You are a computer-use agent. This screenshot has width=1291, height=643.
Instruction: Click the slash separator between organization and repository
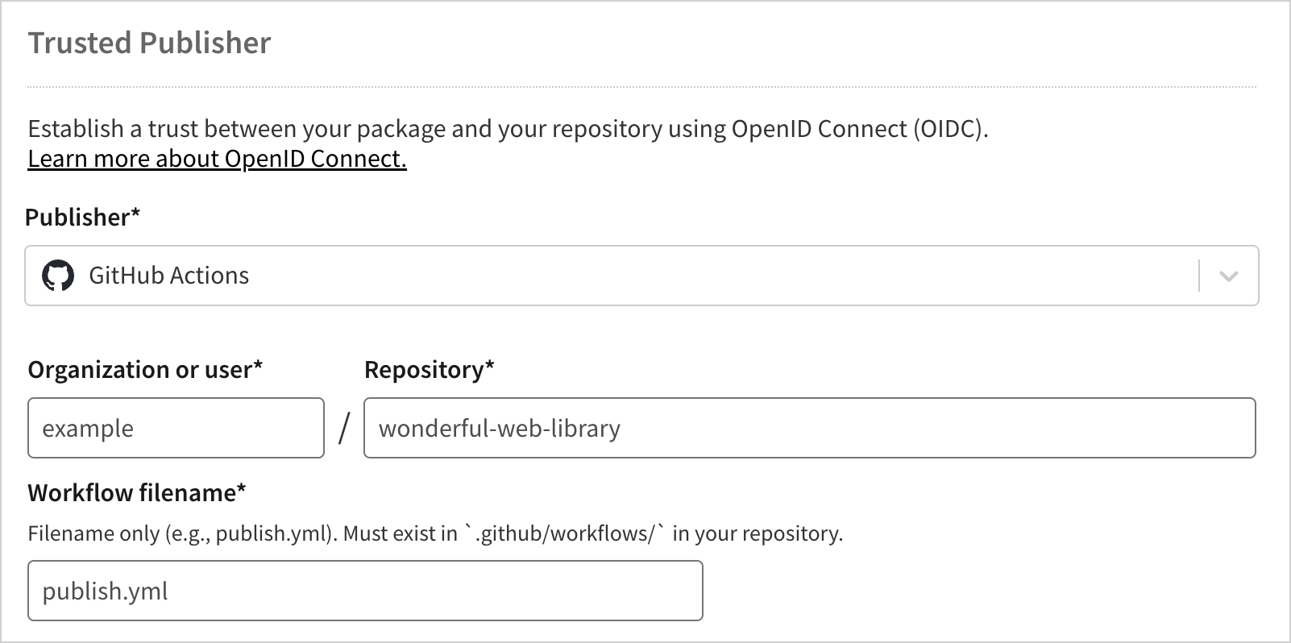(345, 428)
